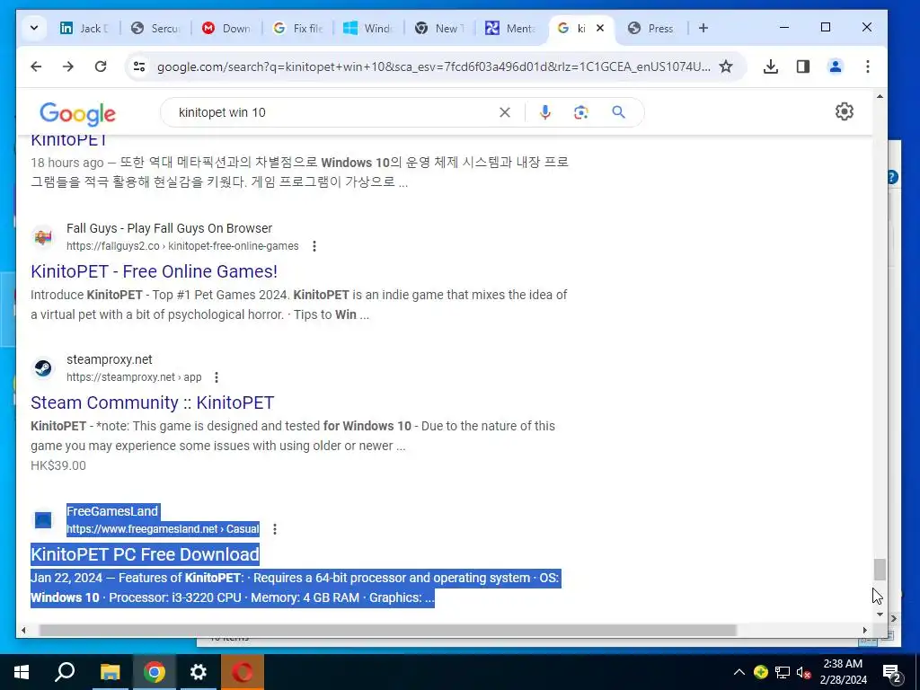Show hidden system tray icons
The height and width of the screenshot is (690, 920).
tap(739, 672)
